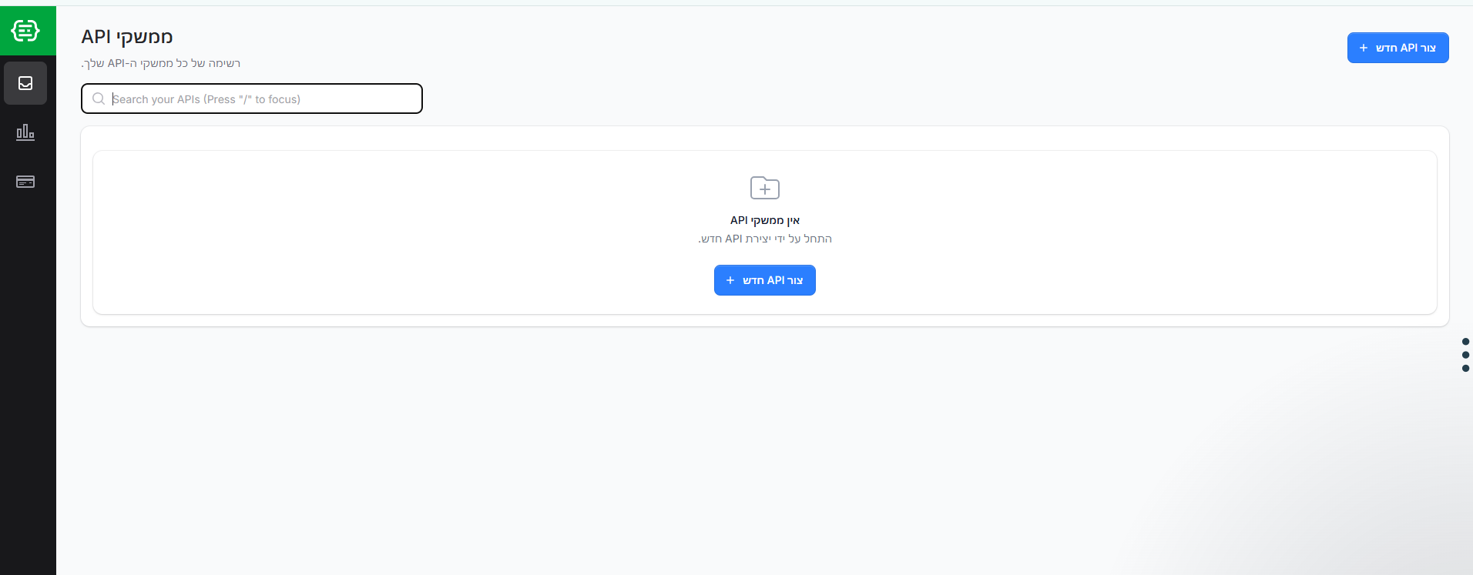
Task: Focus the 'Search your APIs' input field
Action: tap(252, 99)
